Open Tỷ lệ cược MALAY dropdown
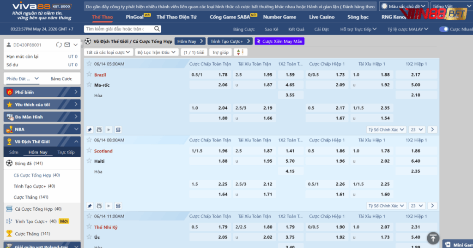The height and width of the screenshot is (248, 473). [x=407, y=29]
